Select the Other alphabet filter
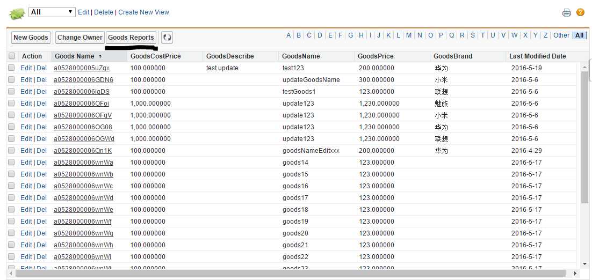The height and width of the screenshot is (280, 592). [561, 35]
